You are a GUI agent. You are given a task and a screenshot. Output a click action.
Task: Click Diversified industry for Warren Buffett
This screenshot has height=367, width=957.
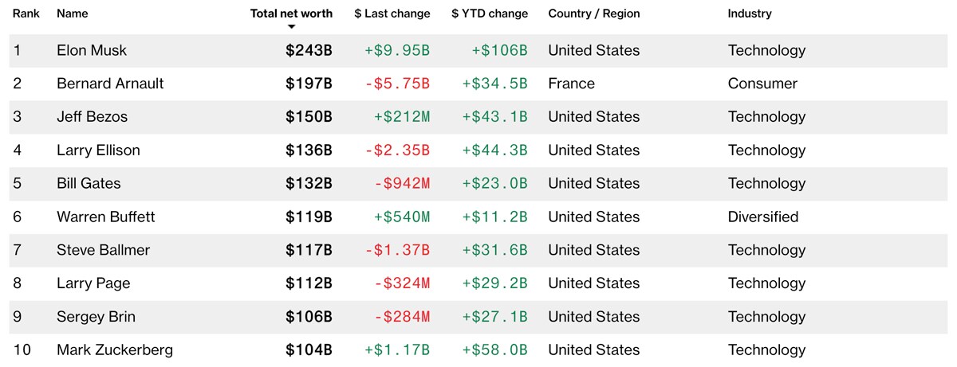(x=762, y=217)
